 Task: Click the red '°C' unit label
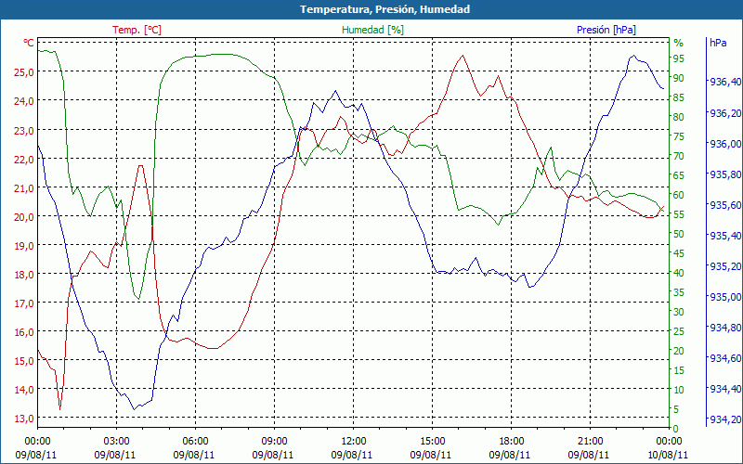click(29, 43)
